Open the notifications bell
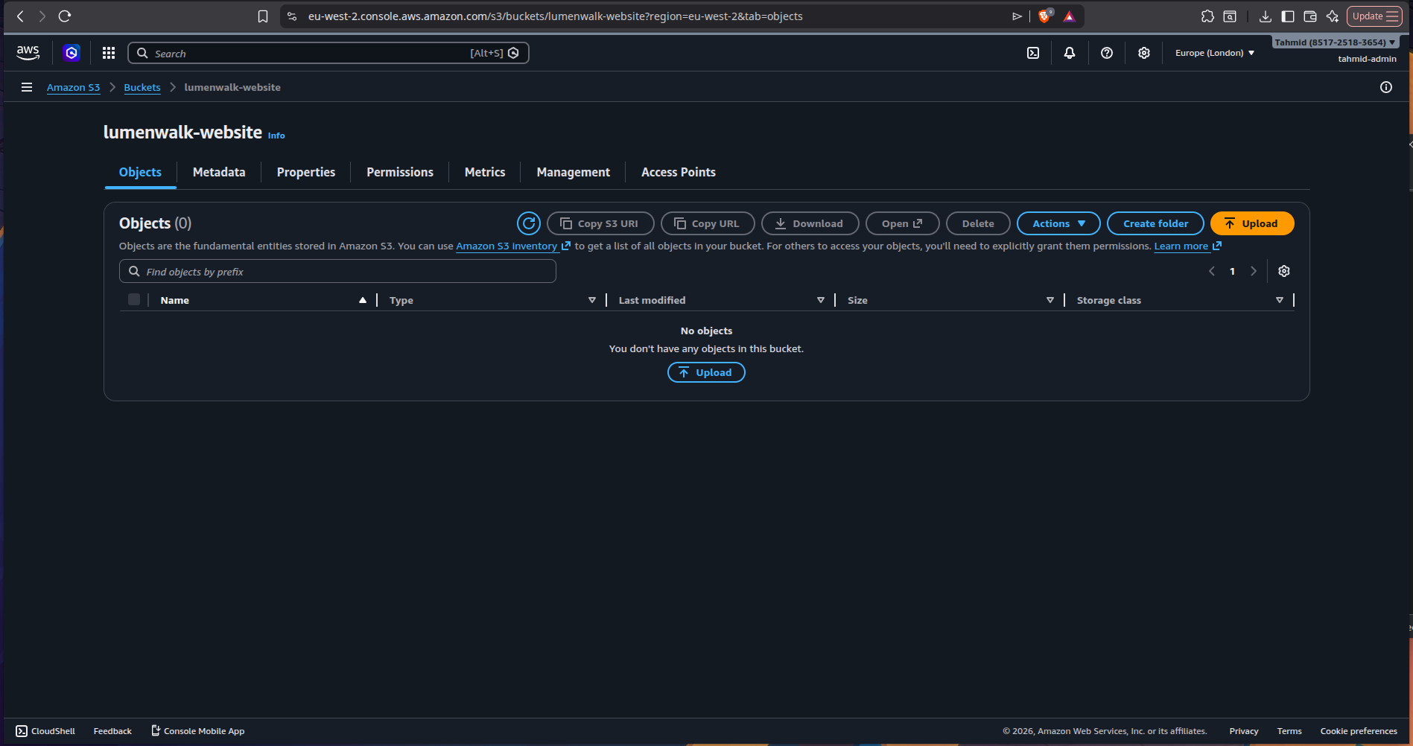 pos(1070,53)
